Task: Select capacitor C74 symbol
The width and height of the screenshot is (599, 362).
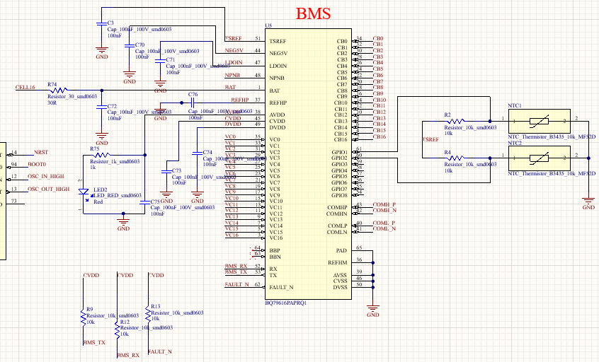Action: [x=197, y=153]
